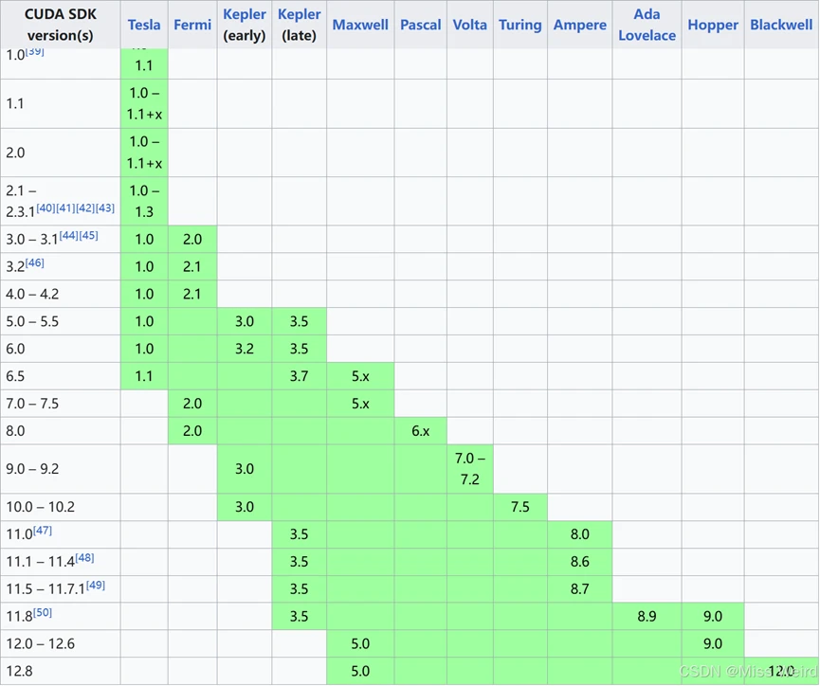Click the Volta '7.0 – 7.2' cell
The image size is (820, 686).
(x=469, y=469)
